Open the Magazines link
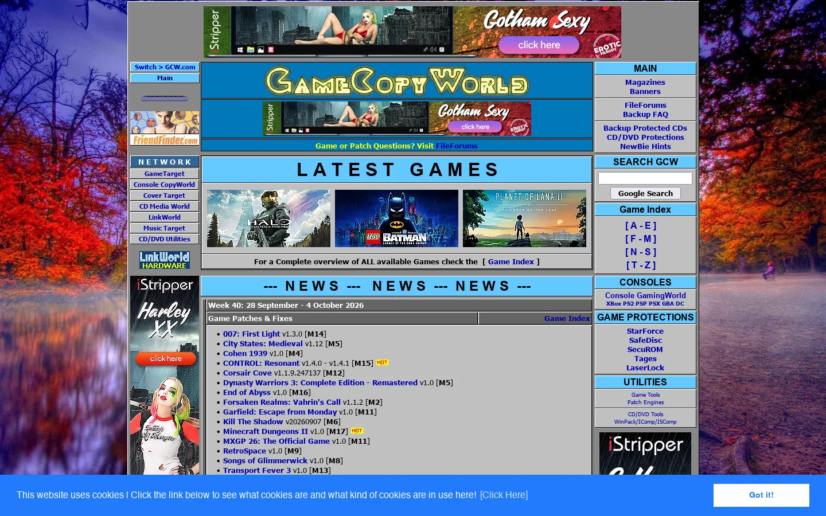Viewport: 826px width, 516px height. point(645,83)
